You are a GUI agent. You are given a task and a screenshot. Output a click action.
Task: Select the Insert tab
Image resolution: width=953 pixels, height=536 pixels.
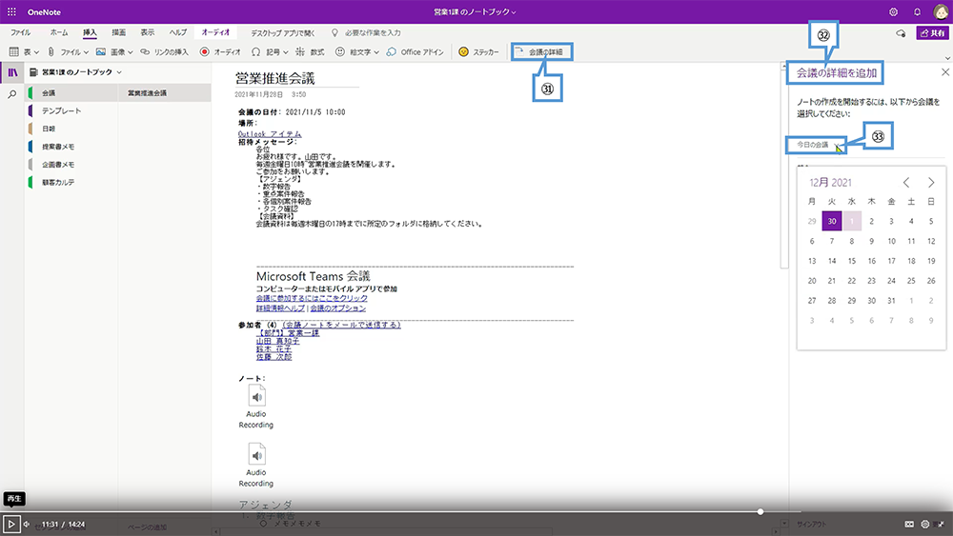(x=90, y=32)
